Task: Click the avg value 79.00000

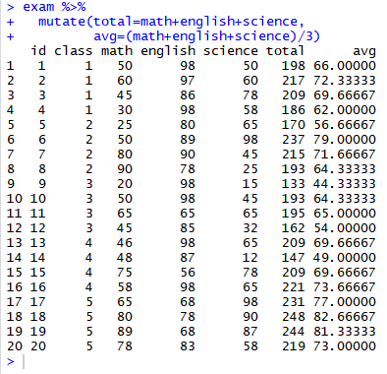Action: coord(345,140)
